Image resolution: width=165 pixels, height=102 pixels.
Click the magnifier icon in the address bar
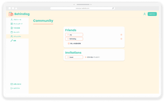pyautogui.click(x=113, y=8)
